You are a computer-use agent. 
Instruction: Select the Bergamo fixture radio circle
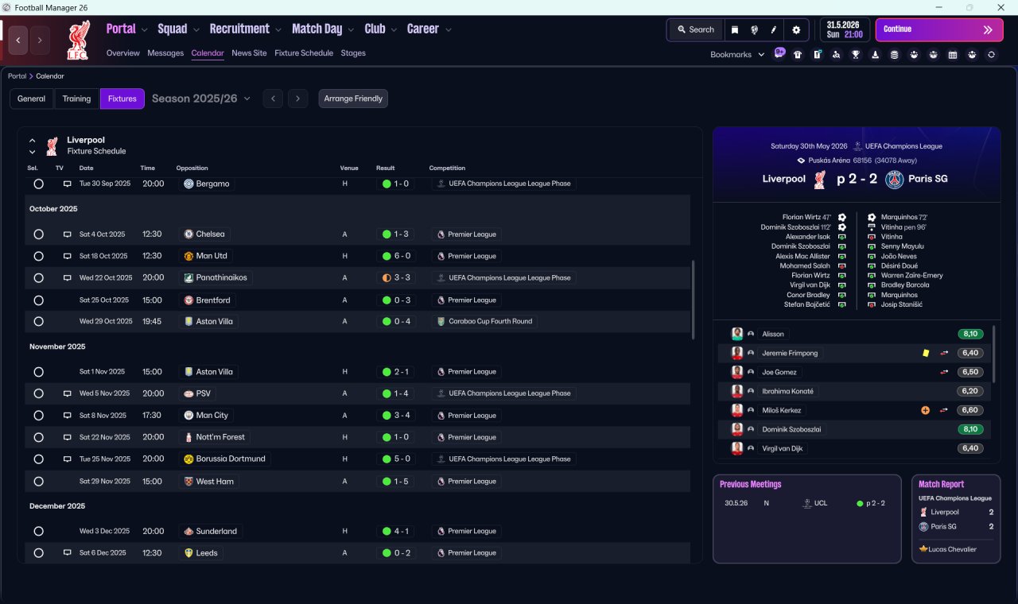click(38, 184)
